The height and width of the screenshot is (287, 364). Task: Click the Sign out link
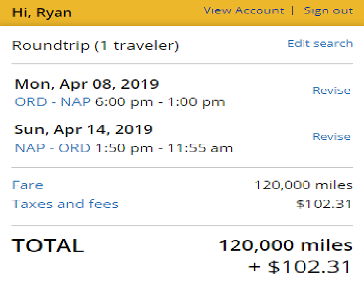(x=328, y=10)
